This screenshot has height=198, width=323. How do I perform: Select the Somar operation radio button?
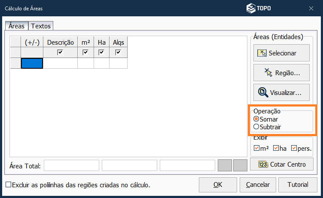coord(256,119)
